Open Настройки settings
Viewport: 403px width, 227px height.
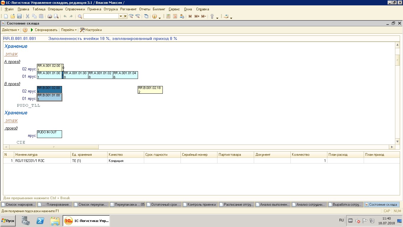pos(91,30)
